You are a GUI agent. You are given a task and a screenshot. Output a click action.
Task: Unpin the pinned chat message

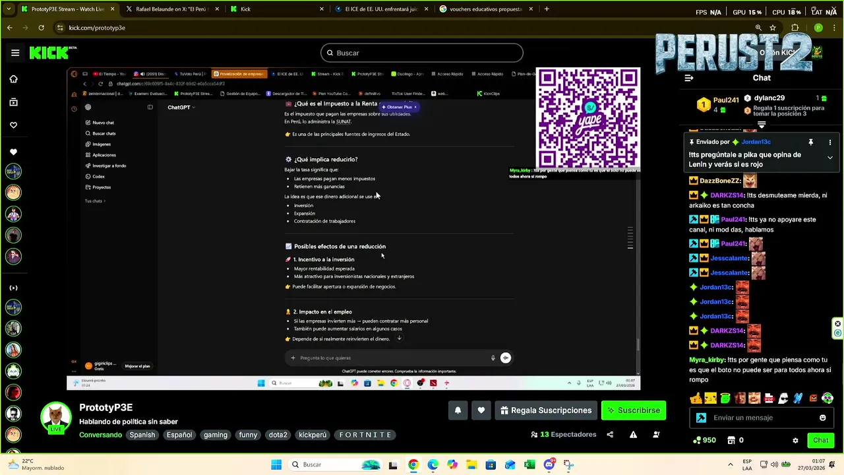(811, 142)
